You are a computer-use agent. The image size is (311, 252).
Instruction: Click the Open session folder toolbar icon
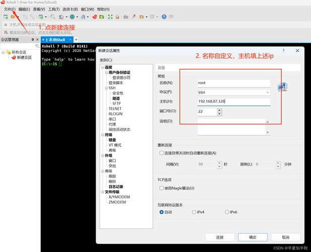[x=13, y=17]
